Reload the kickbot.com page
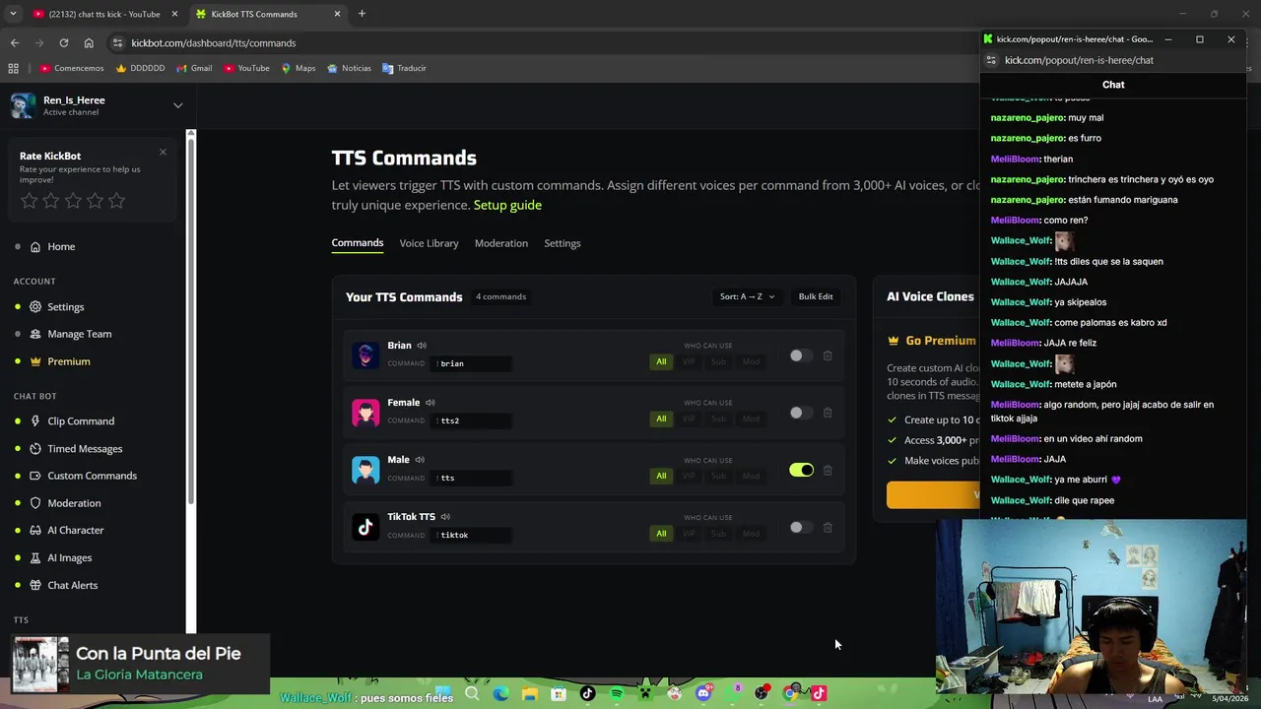Screen dimensions: 1261x709 click(x=64, y=42)
